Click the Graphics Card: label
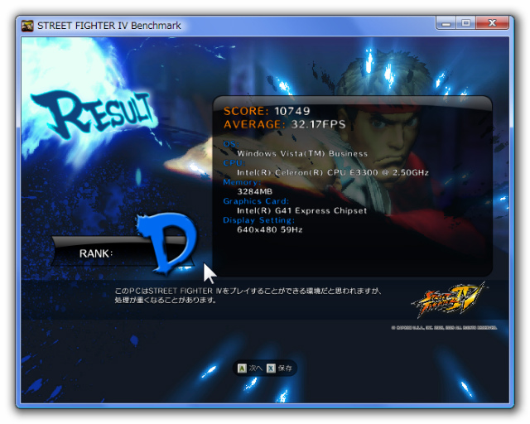The height and width of the screenshot is (424, 530). pos(256,201)
